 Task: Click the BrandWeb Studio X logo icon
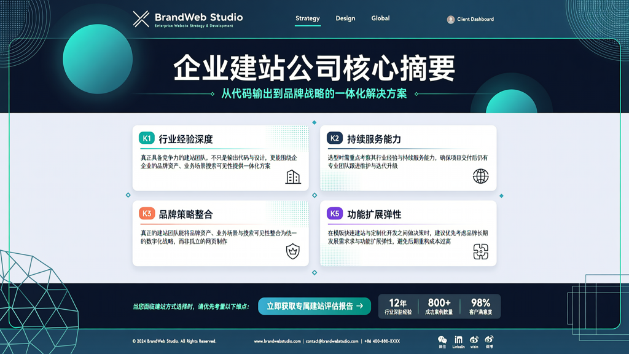click(141, 19)
